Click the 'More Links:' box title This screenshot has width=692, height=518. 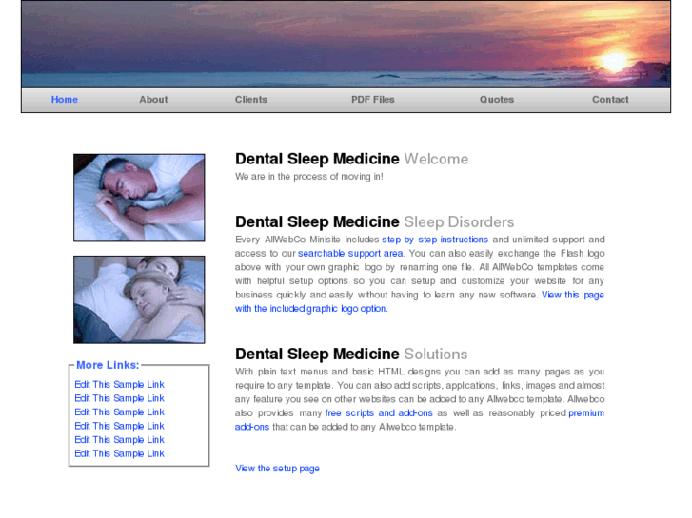(x=108, y=365)
